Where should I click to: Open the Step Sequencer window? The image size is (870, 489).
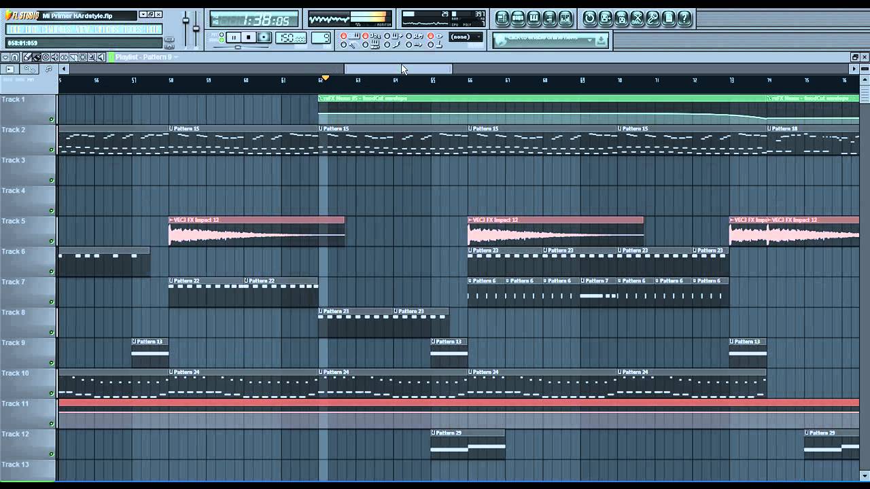click(518, 18)
